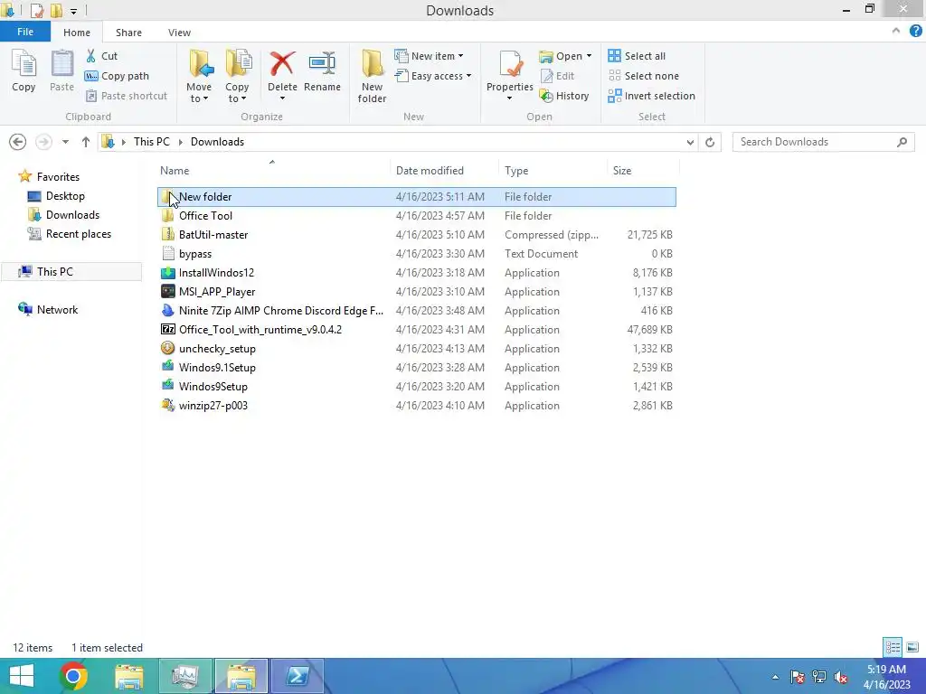Select Desktop in Favorites sidebar
Image resolution: width=926 pixels, height=694 pixels.
click(x=65, y=196)
